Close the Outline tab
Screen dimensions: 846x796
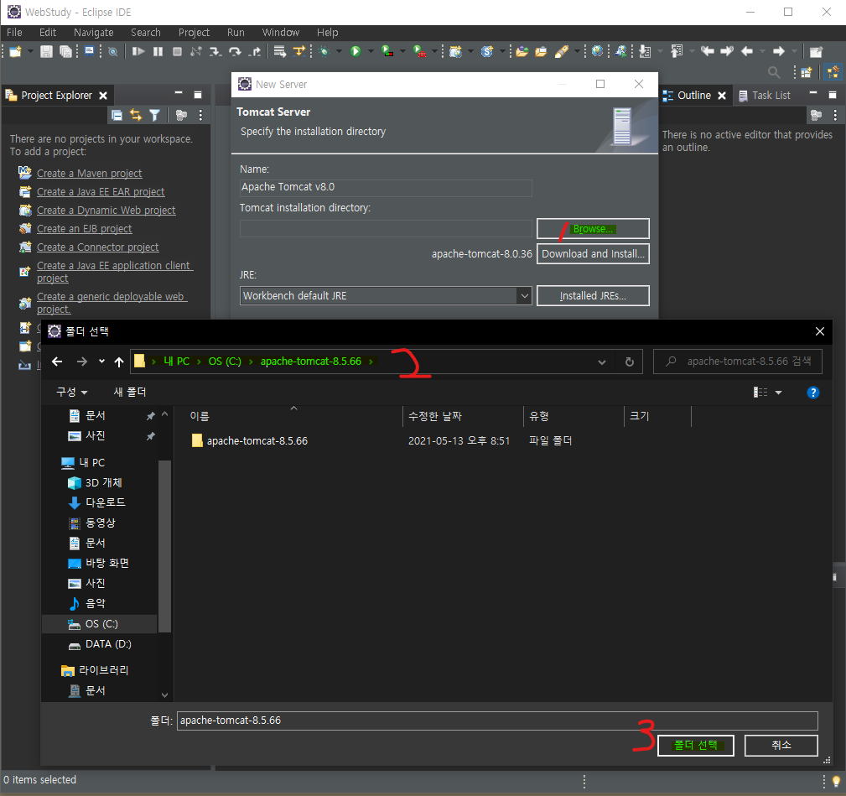pos(722,96)
